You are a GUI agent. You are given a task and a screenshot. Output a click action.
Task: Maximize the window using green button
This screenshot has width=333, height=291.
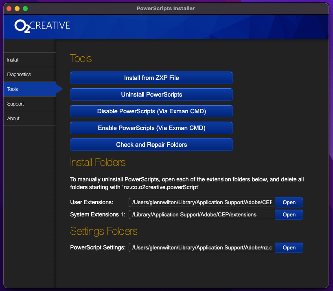coord(25,9)
